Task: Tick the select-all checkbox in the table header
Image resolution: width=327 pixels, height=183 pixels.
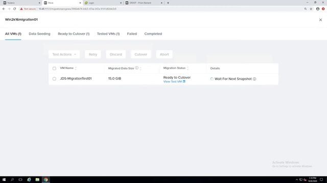Action: pyautogui.click(x=54, y=68)
